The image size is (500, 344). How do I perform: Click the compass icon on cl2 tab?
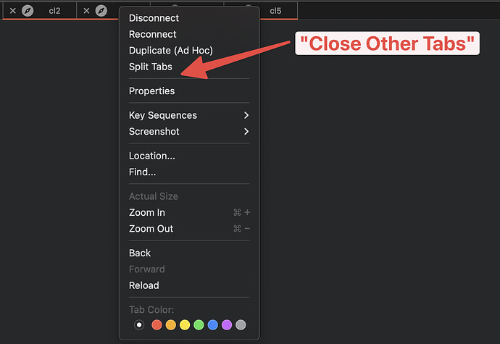28,11
